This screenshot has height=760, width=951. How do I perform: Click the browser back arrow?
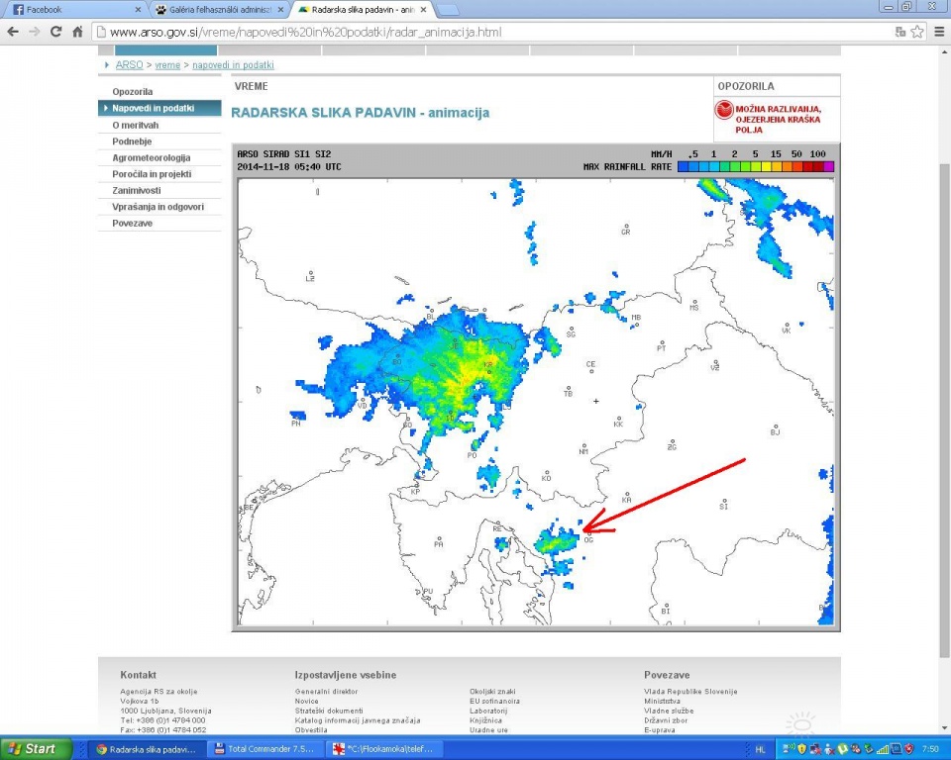[x=13, y=32]
